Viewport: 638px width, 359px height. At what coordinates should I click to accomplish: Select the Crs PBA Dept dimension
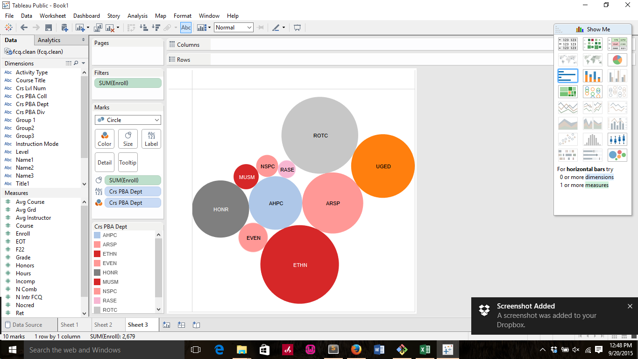tap(32, 104)
